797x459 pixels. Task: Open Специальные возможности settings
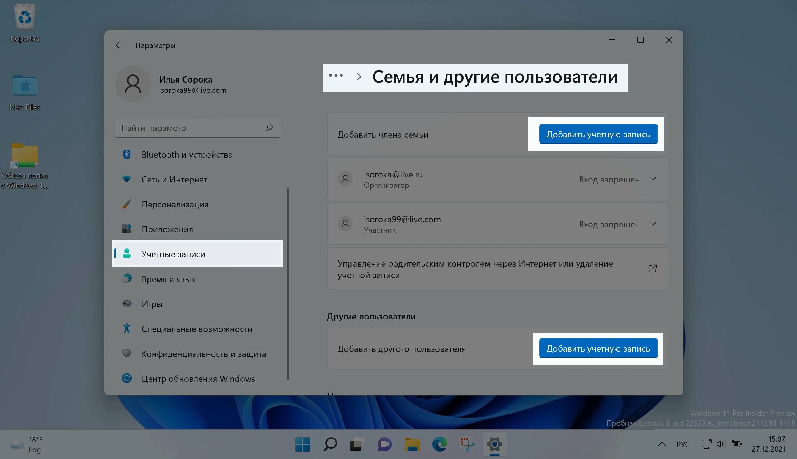click(x=198, y=329)
